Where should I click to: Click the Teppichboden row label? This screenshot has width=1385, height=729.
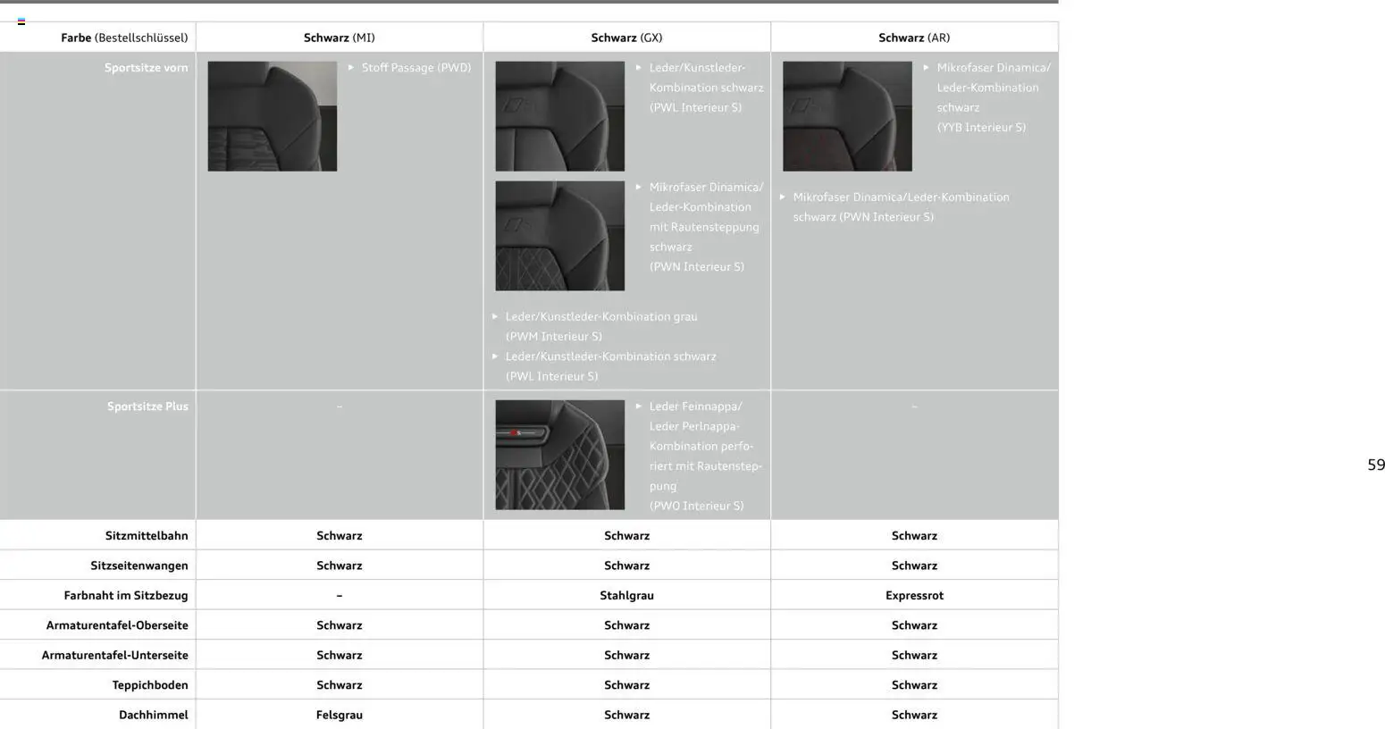point(150,685)
